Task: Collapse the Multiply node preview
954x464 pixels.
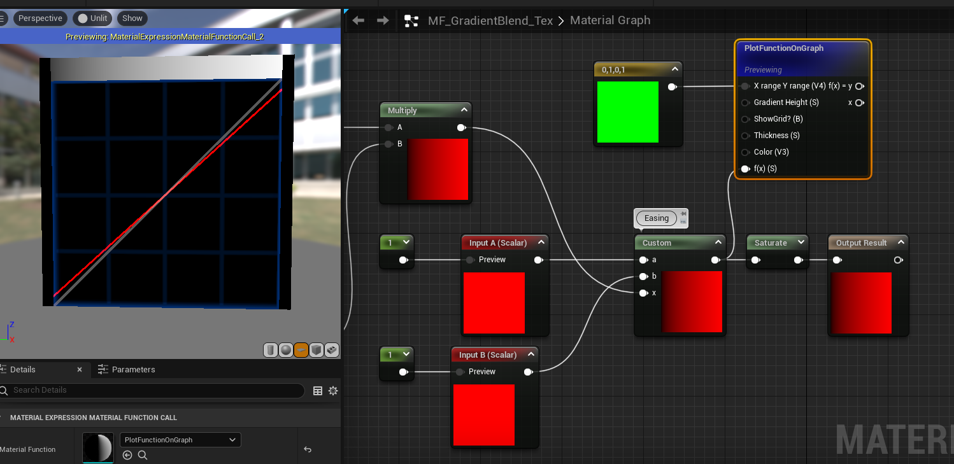Action: coord(464,110)
